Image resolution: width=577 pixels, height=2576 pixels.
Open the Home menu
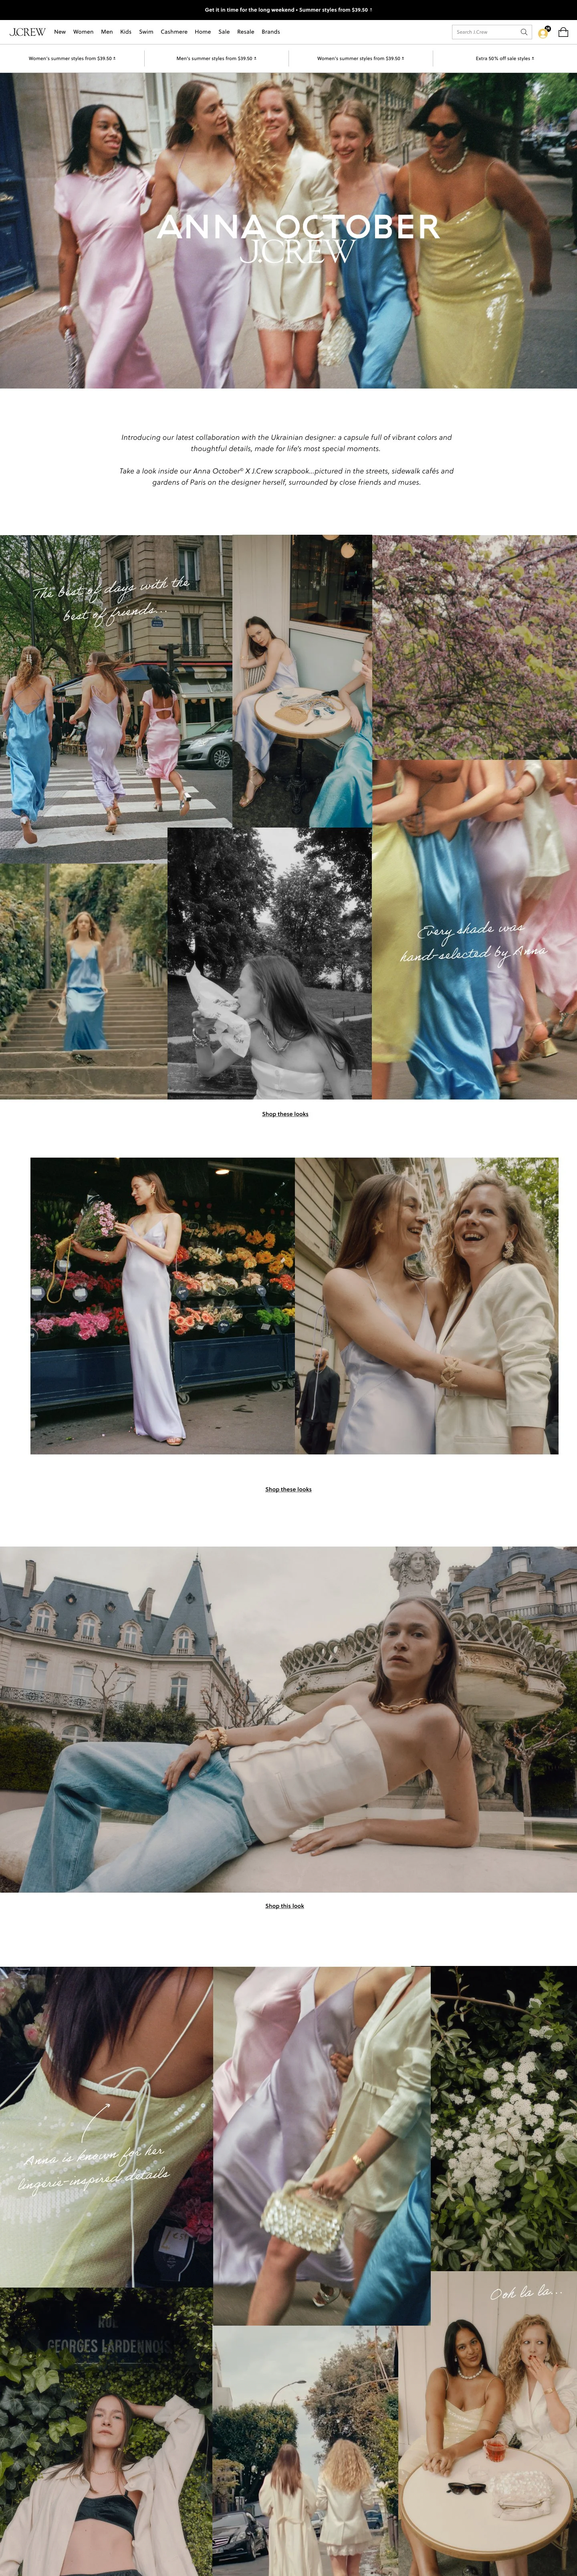pyautogui.click(x=203, y=32)
